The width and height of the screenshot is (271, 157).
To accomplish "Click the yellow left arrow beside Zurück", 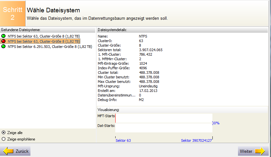I will (8, 151).
